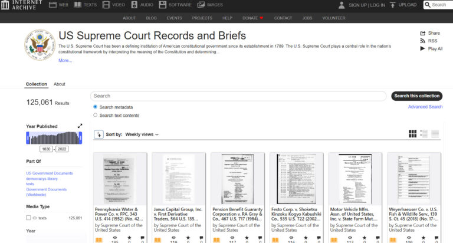Switch to extended list view
Viewport: 453px width, 243px height.
point(424,133)
